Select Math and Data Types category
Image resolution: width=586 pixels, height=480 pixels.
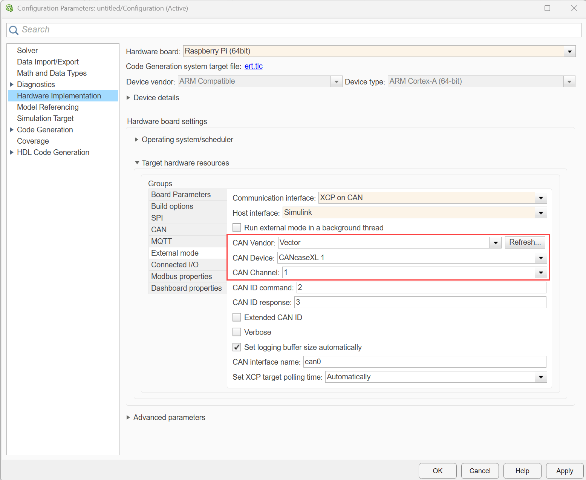pos(52,73)
